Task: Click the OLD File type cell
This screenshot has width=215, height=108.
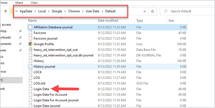Action: (x=142, y=83)
